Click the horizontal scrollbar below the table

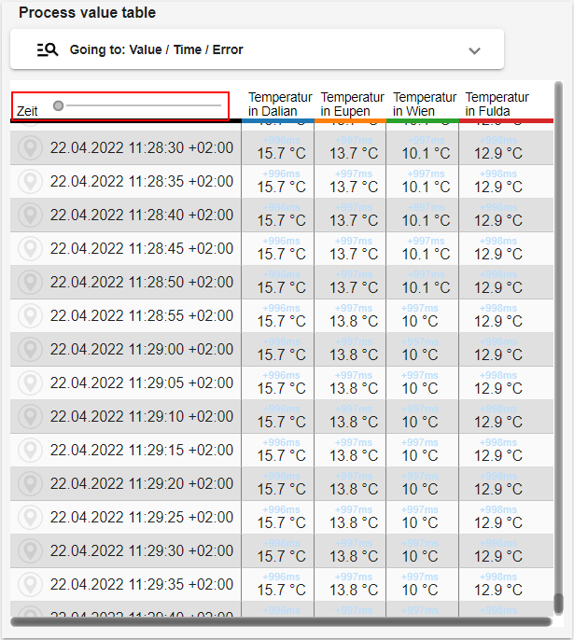point(280,621)
